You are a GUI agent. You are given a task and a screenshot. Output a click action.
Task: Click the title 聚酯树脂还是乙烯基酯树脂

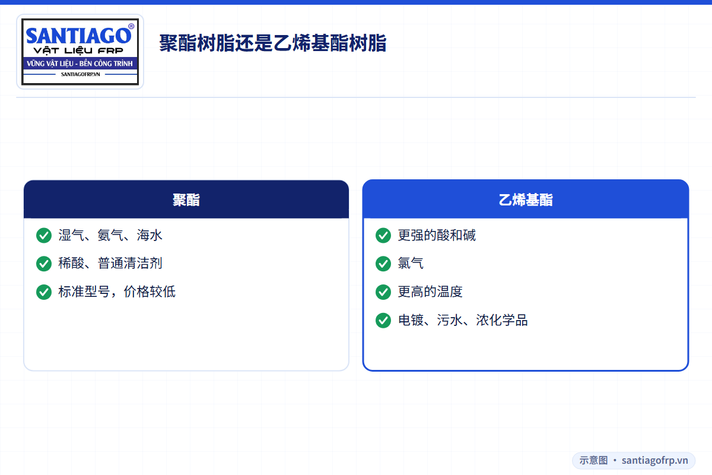(273, 43)
